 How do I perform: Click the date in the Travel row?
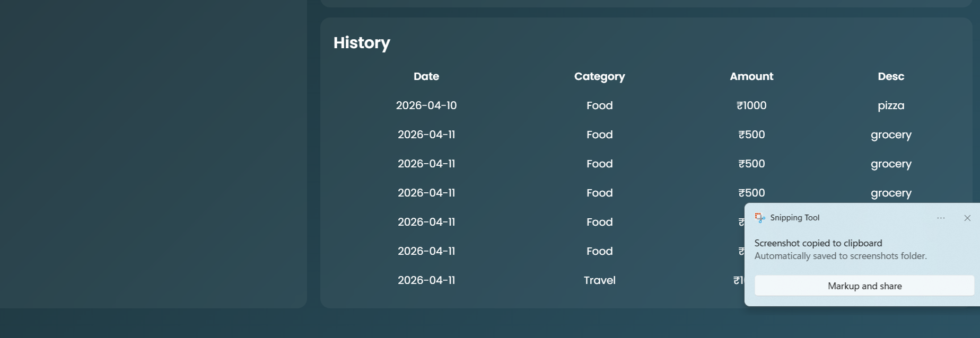click(x=426, y=280)
